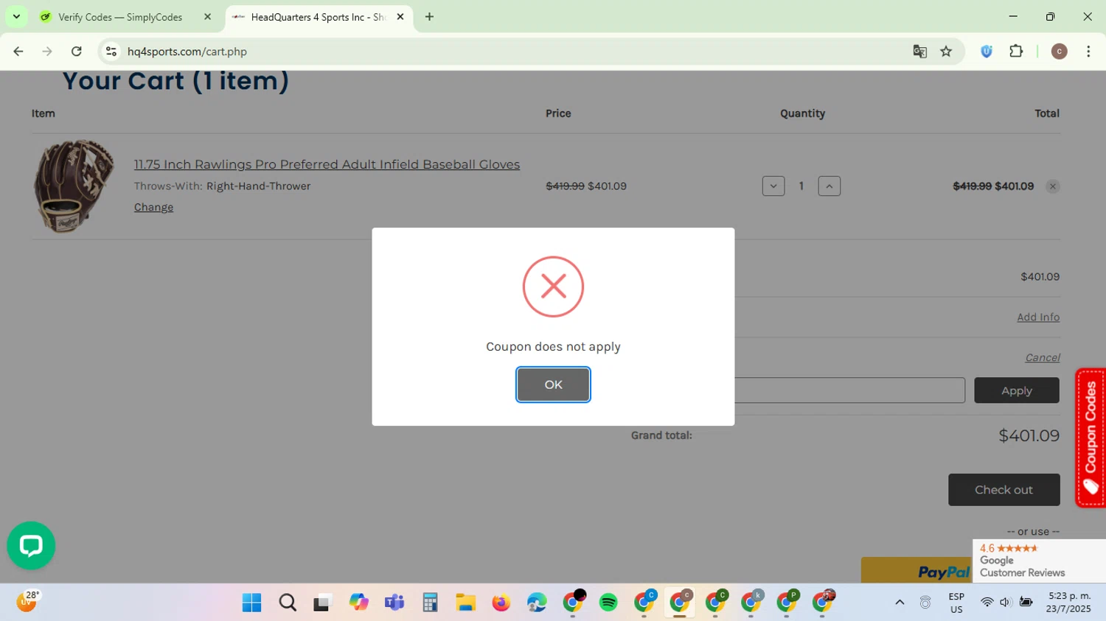
Task: Open the Chrome three-dot menu
Action: (x=1088, y=52)
